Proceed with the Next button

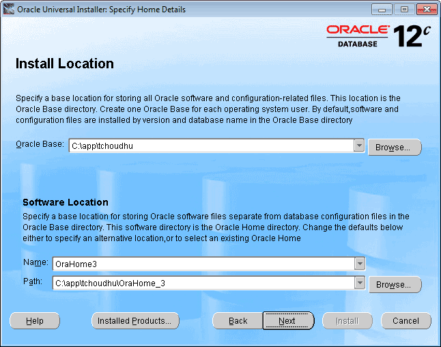(x=289, y=320)
